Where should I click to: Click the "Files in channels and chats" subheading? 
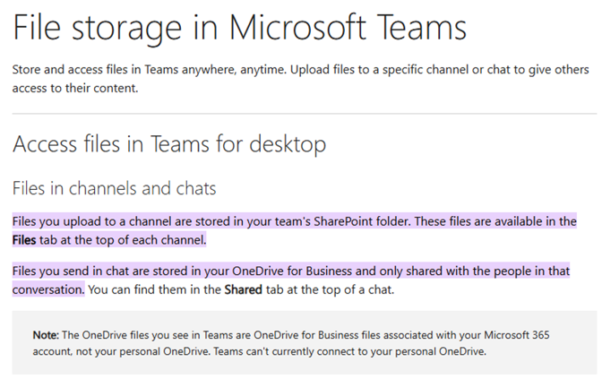114,189
